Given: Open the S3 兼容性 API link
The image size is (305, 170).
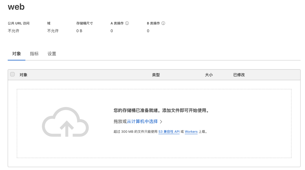Looking at the screenshot, I should click(169, 132).
